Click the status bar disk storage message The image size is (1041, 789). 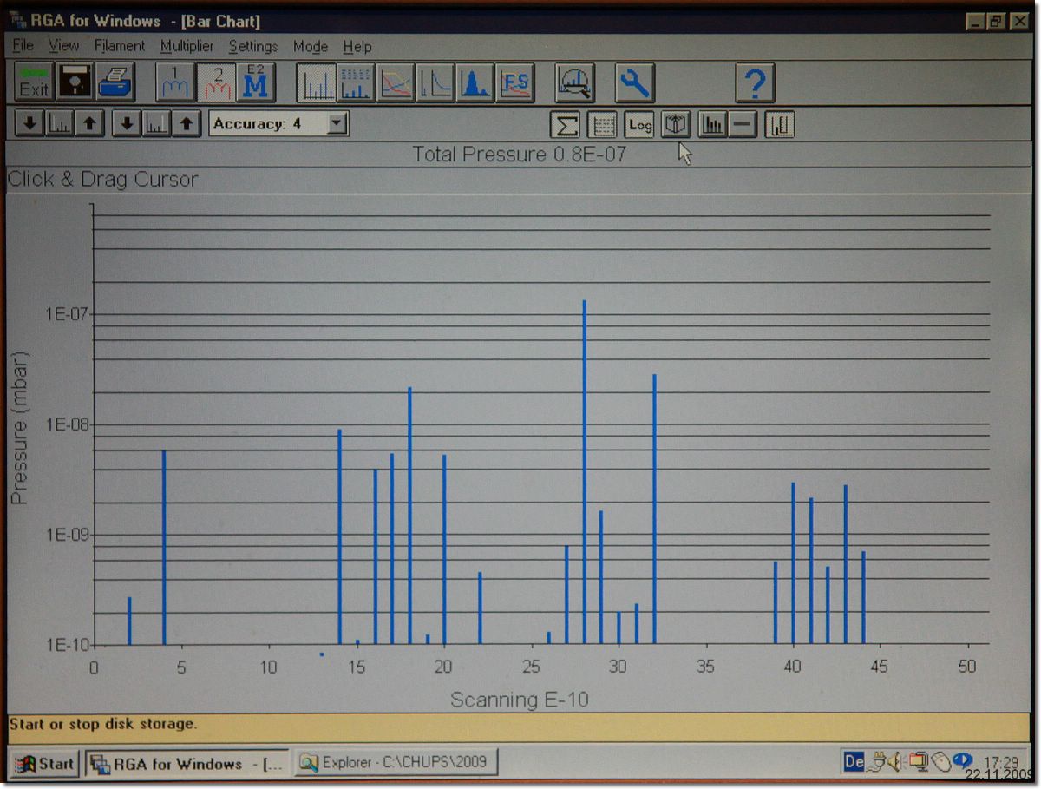click(x=103, y=724)
